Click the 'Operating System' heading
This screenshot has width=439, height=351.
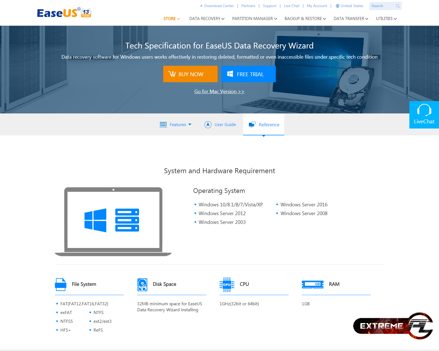pos(219,191)
